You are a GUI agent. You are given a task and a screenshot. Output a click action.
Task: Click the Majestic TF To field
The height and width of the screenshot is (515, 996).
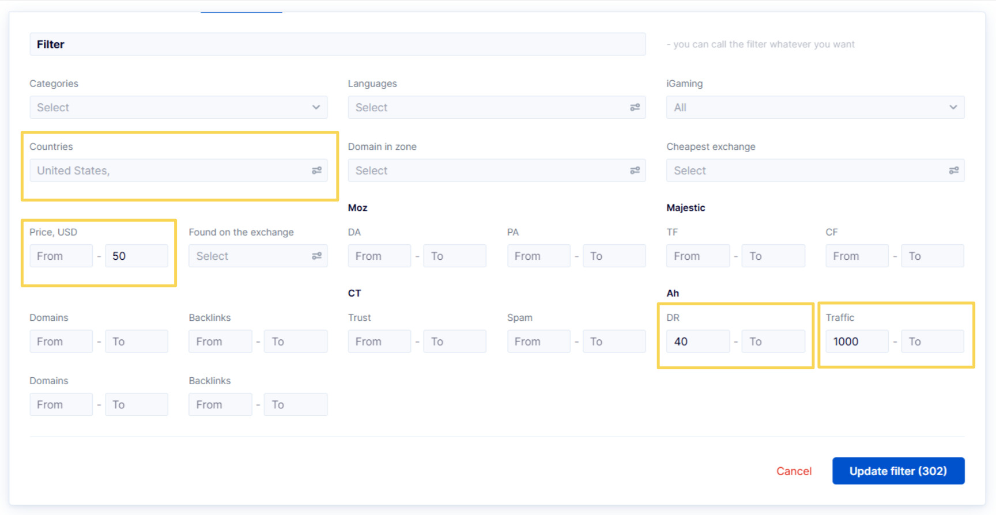pos(773,256)
